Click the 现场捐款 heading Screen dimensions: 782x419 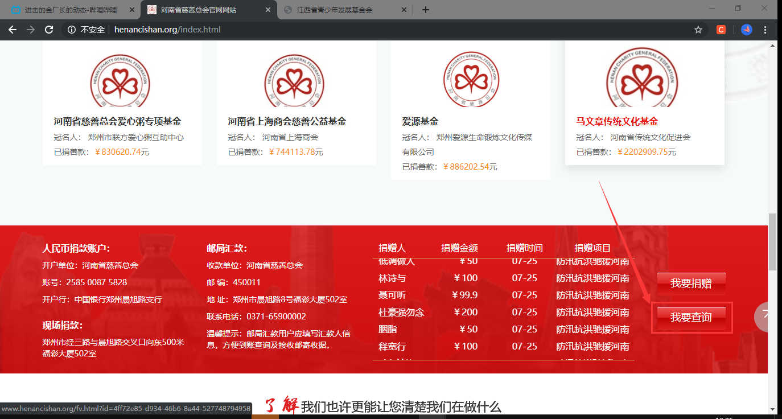pos(63,325)
